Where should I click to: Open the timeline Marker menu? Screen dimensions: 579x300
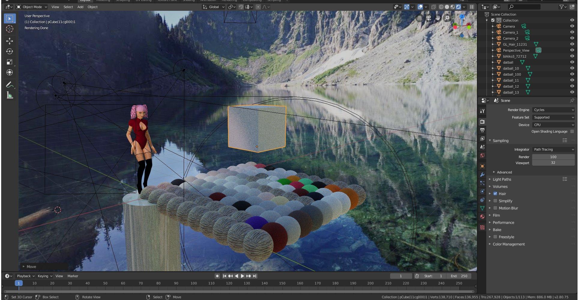tap(73, 276)
